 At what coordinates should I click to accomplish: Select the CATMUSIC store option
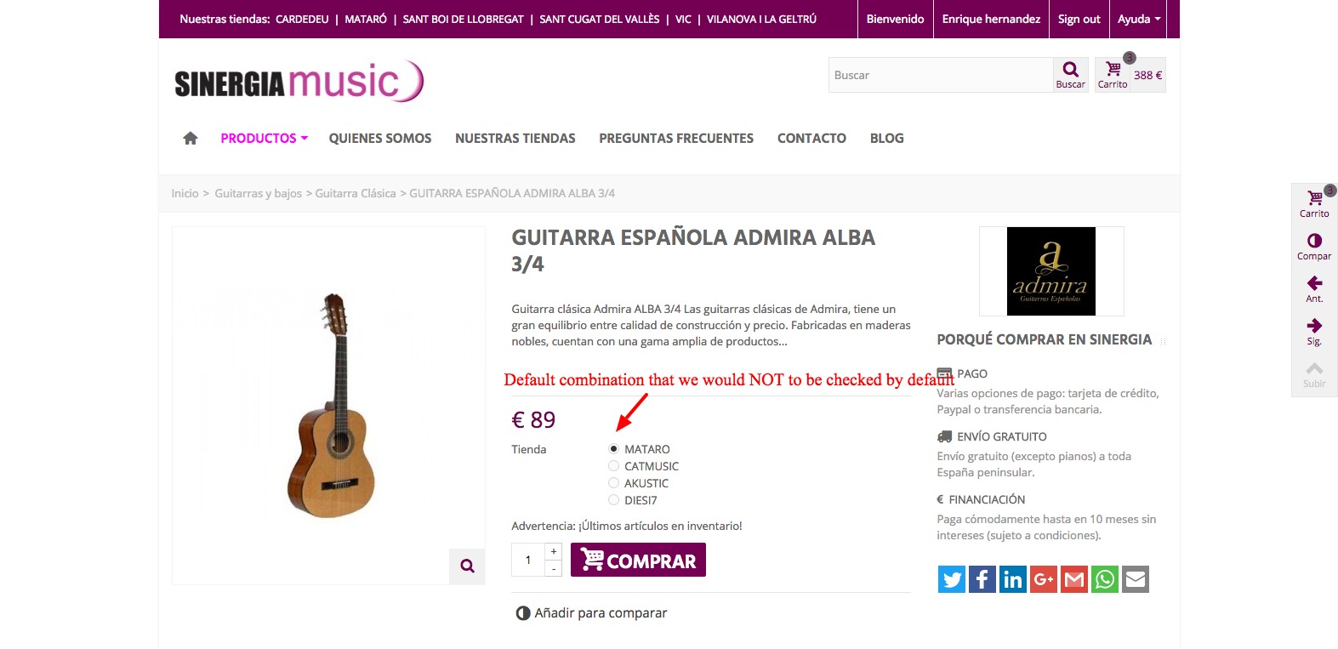(x=613, y=466)
